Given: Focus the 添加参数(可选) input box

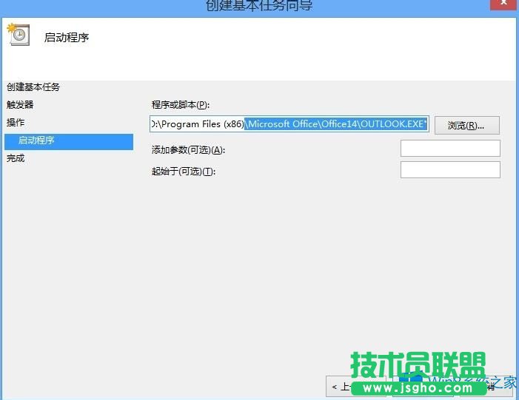Looking at the screenshot, I should [450, 149].
